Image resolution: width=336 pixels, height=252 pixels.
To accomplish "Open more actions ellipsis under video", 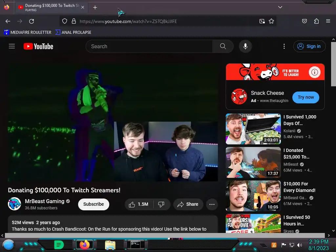I will coord(212,204).
